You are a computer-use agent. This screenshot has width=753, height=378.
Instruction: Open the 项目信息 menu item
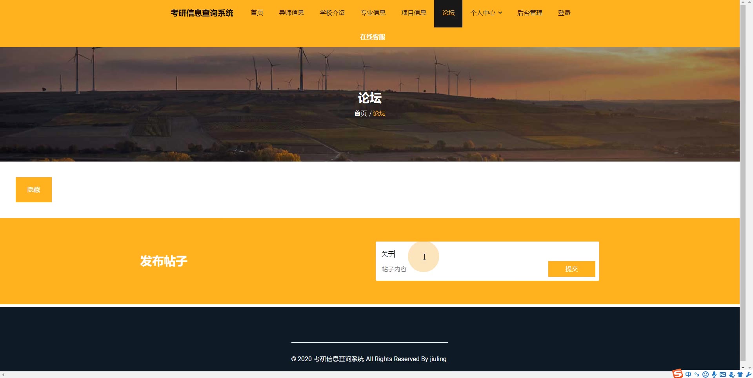click(414, 13)
